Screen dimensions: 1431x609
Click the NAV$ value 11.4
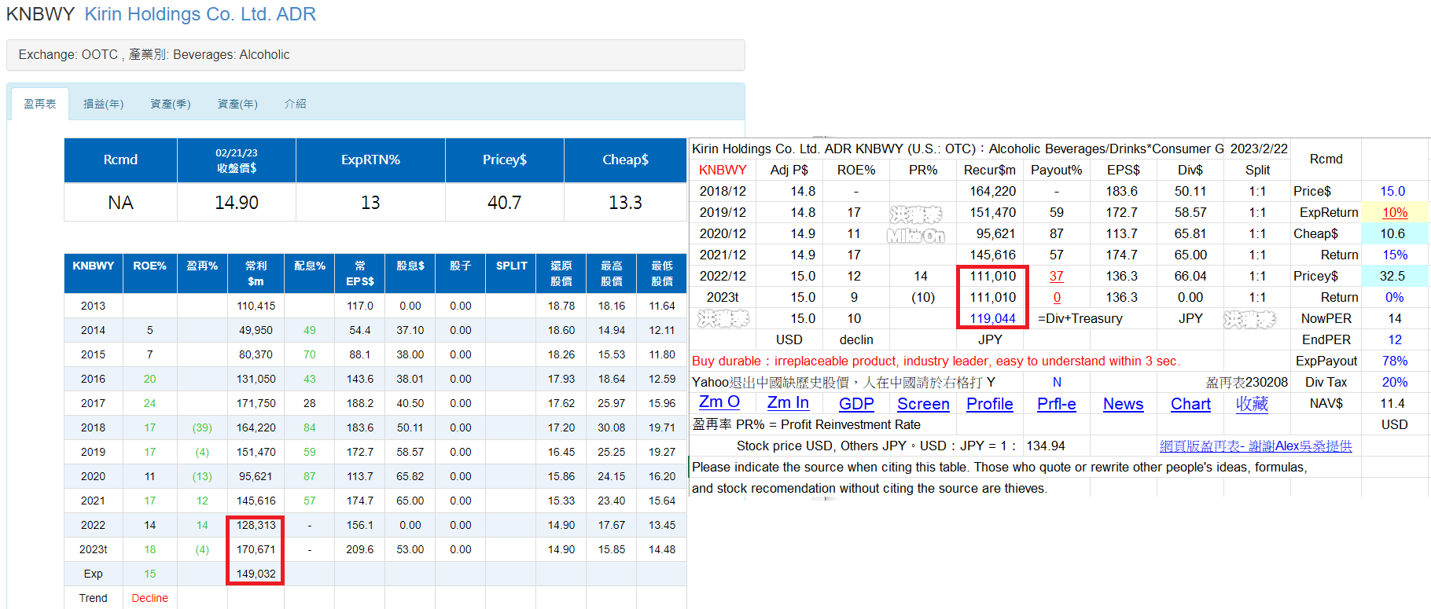(x=1392, y=403)
